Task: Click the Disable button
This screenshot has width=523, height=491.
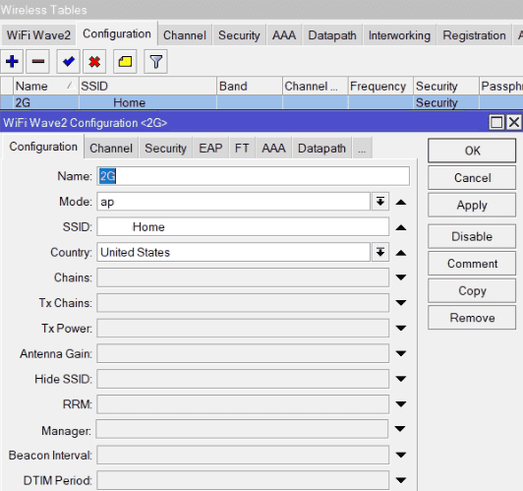Action: point(472,236)
